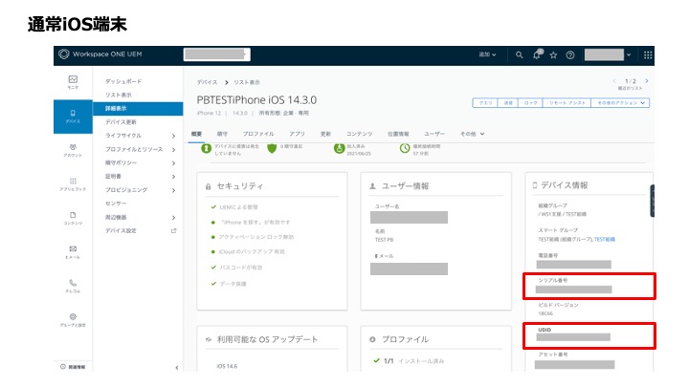Click デバイス breadcrumb link
Viewport: 689px width, 387px height.
click(207, 82)
